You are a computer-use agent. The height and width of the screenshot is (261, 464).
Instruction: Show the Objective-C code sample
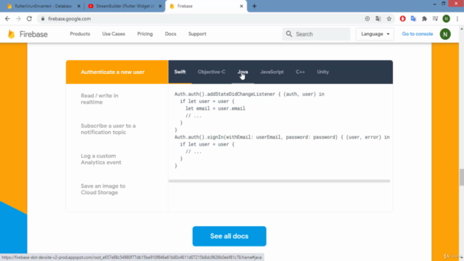[212, 72]
